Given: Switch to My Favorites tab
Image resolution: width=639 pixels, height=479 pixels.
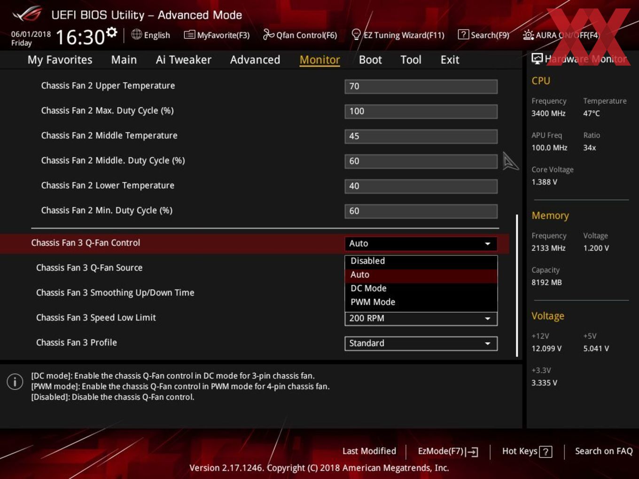Looking at the screenshot, I should tap(60, 60).
